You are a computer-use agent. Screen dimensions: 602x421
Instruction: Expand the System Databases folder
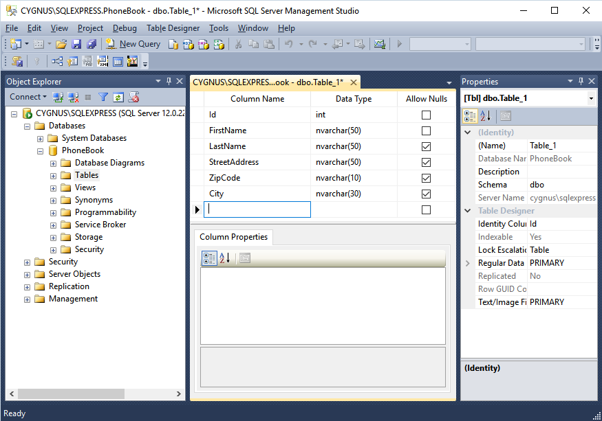coord(40,139)
